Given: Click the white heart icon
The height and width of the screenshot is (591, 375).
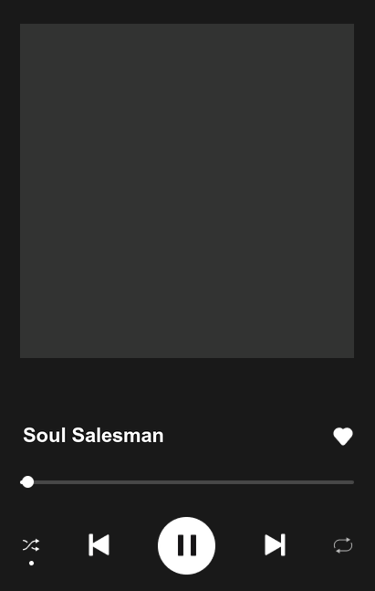Looking at the screenshot, I should (x=343, y=437).
